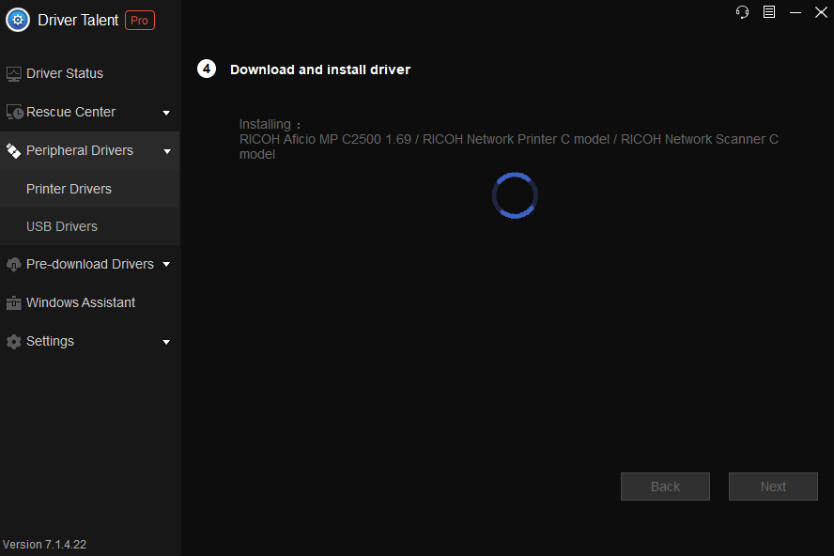Click the "Installing :" label
This screenshot has width=834, height=556.
click(270, 125)
